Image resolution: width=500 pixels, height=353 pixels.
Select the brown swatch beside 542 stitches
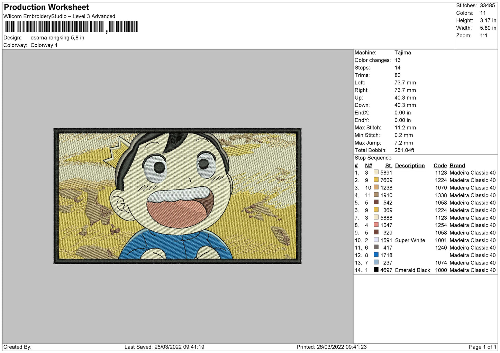pos(376,202)
